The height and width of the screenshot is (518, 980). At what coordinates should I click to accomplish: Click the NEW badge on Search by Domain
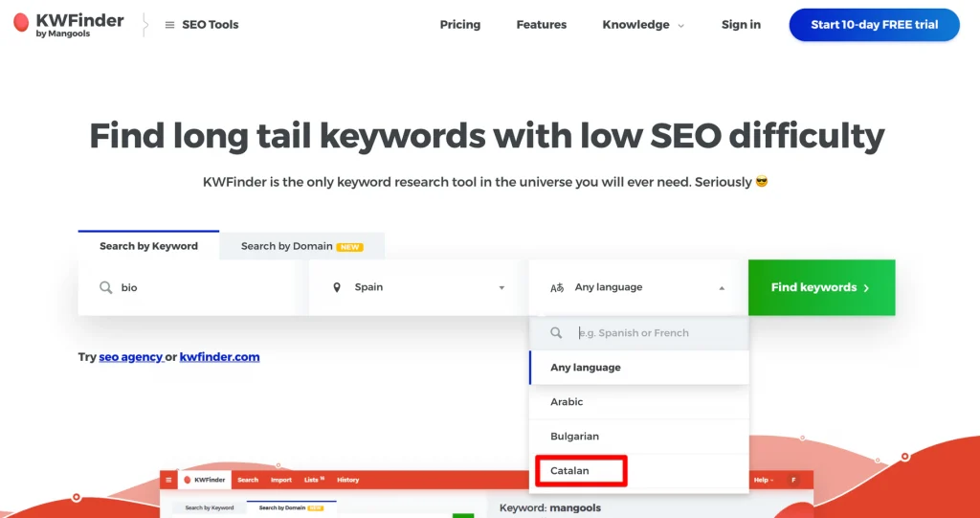click(x=350, y=247)
